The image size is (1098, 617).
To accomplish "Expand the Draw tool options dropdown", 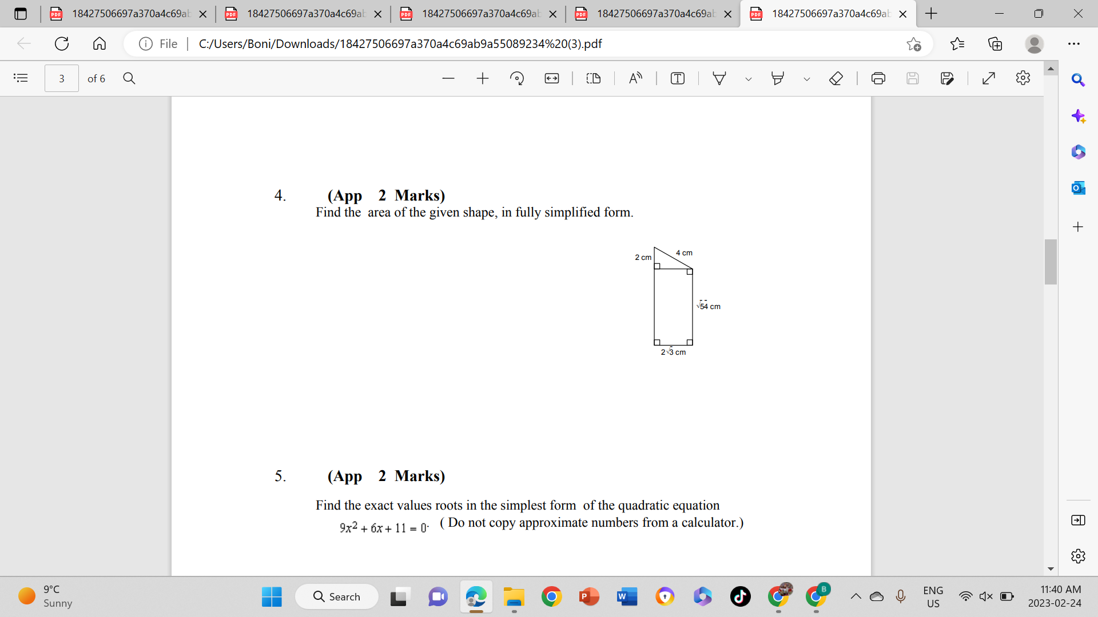I will (x=748, y=79).
